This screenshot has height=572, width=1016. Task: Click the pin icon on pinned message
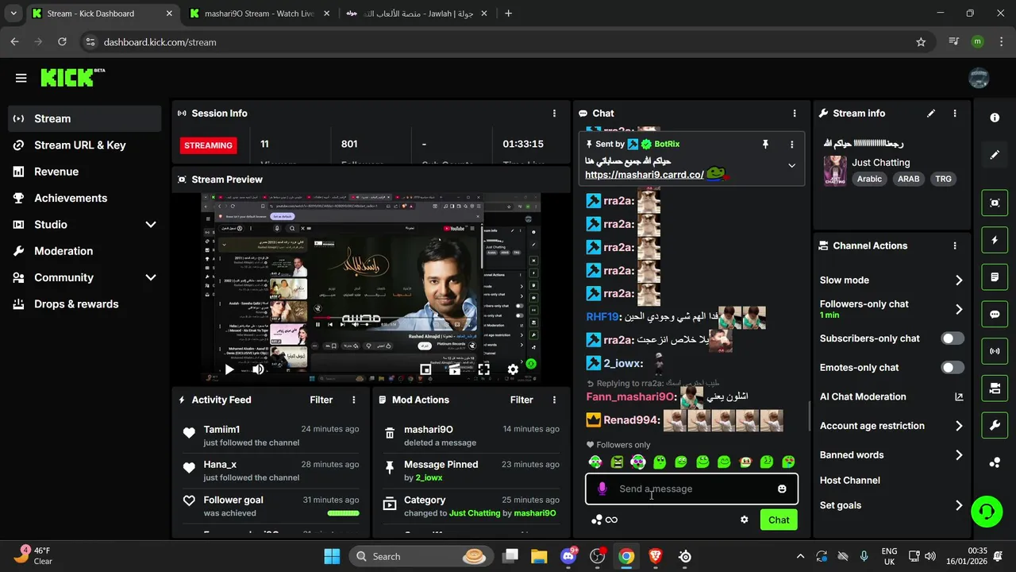tap(765, 145)
